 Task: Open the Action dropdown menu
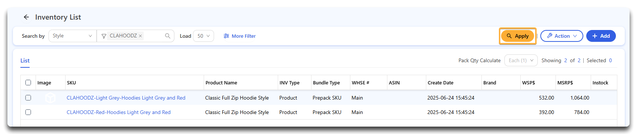pos(561,36)
